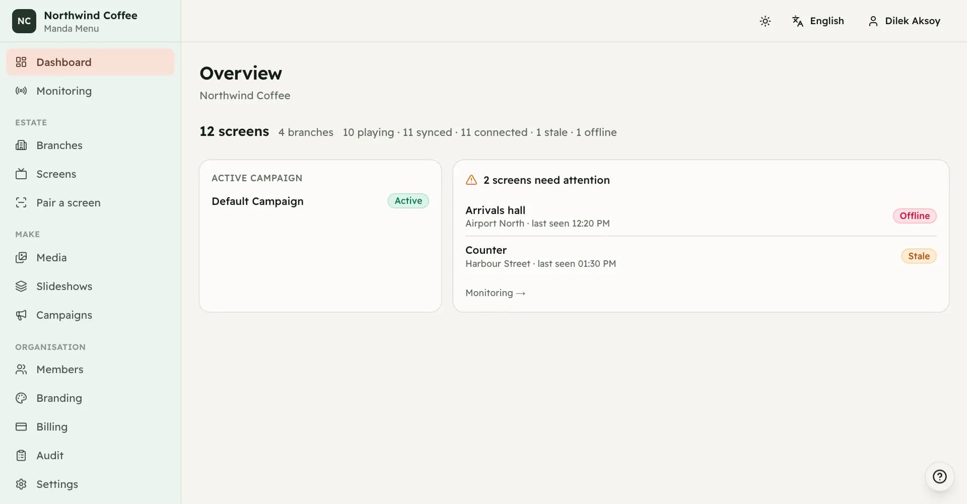Navigate to Members in the sidebar

[91, 369]
